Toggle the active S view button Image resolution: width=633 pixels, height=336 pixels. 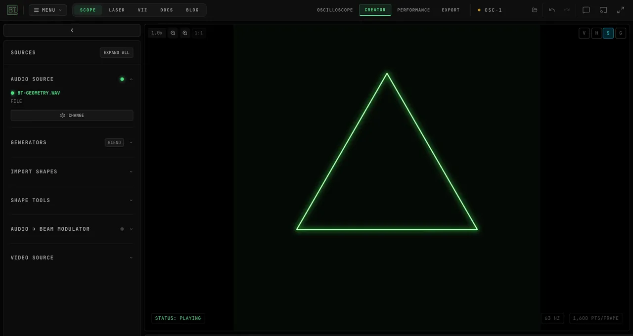608,33
